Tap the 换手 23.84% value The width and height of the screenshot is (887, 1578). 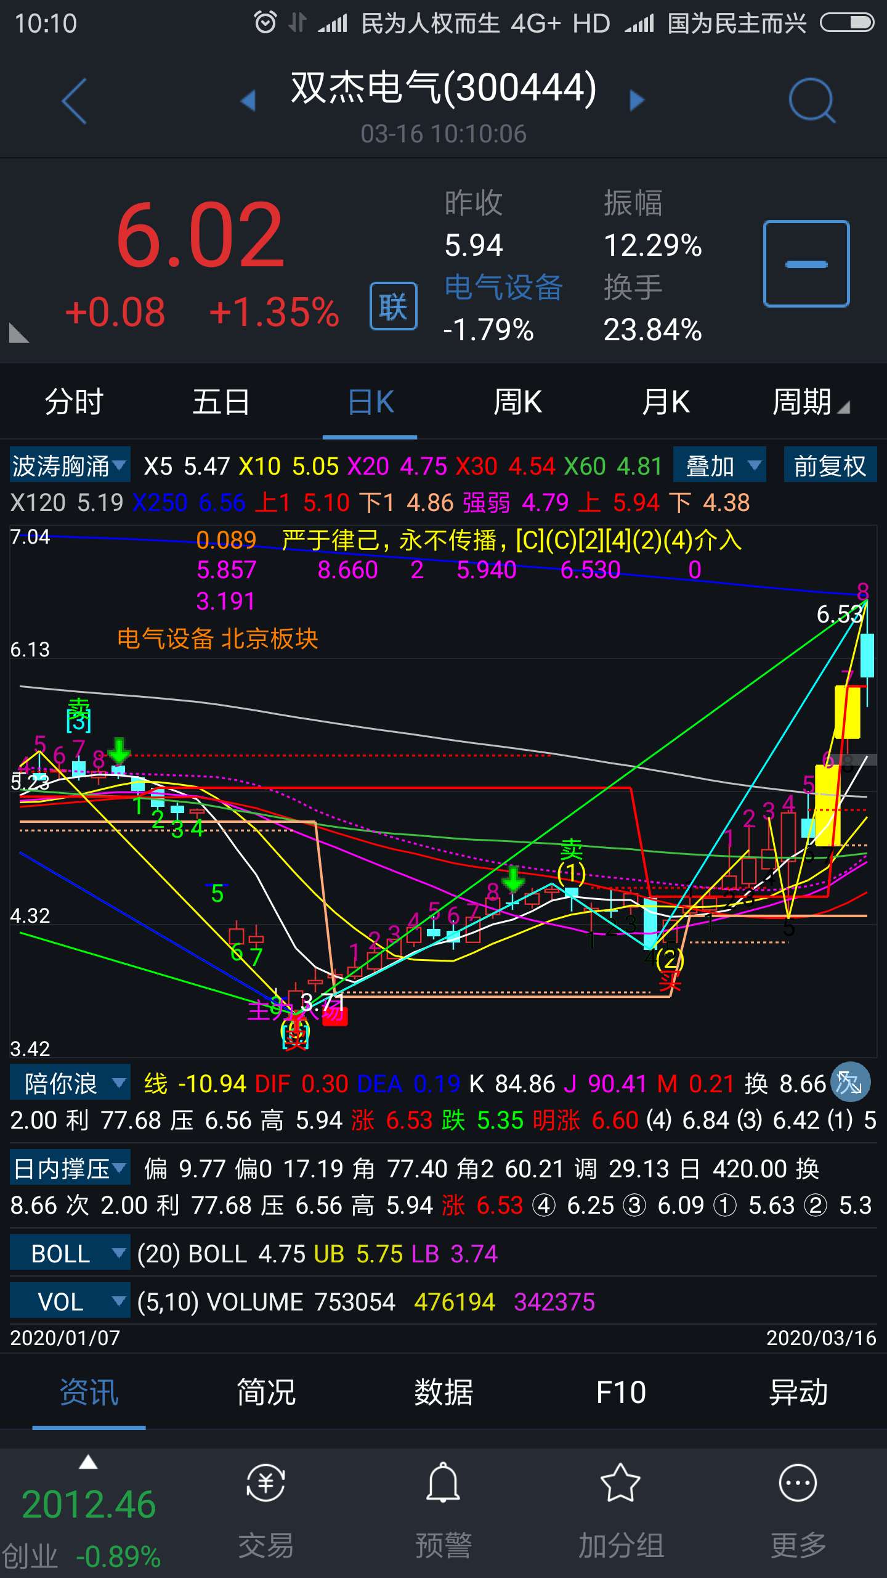(652, 330)
